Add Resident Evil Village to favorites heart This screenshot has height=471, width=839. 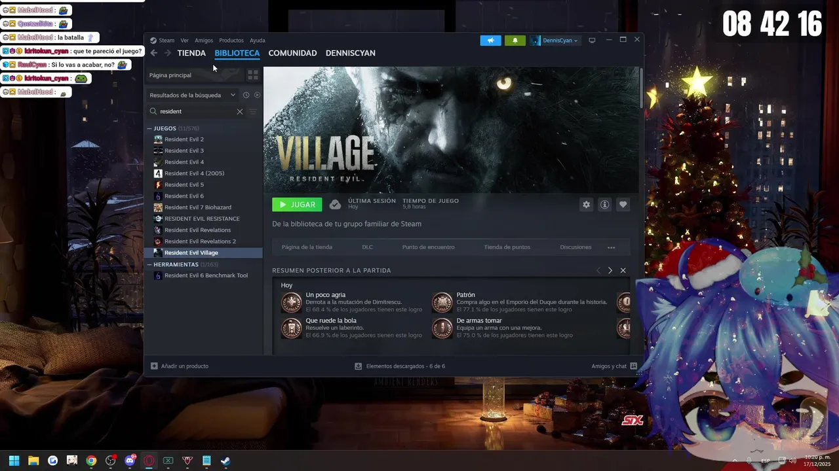(623, 205)
